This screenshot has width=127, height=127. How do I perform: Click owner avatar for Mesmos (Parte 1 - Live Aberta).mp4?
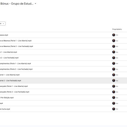(114, 41)
